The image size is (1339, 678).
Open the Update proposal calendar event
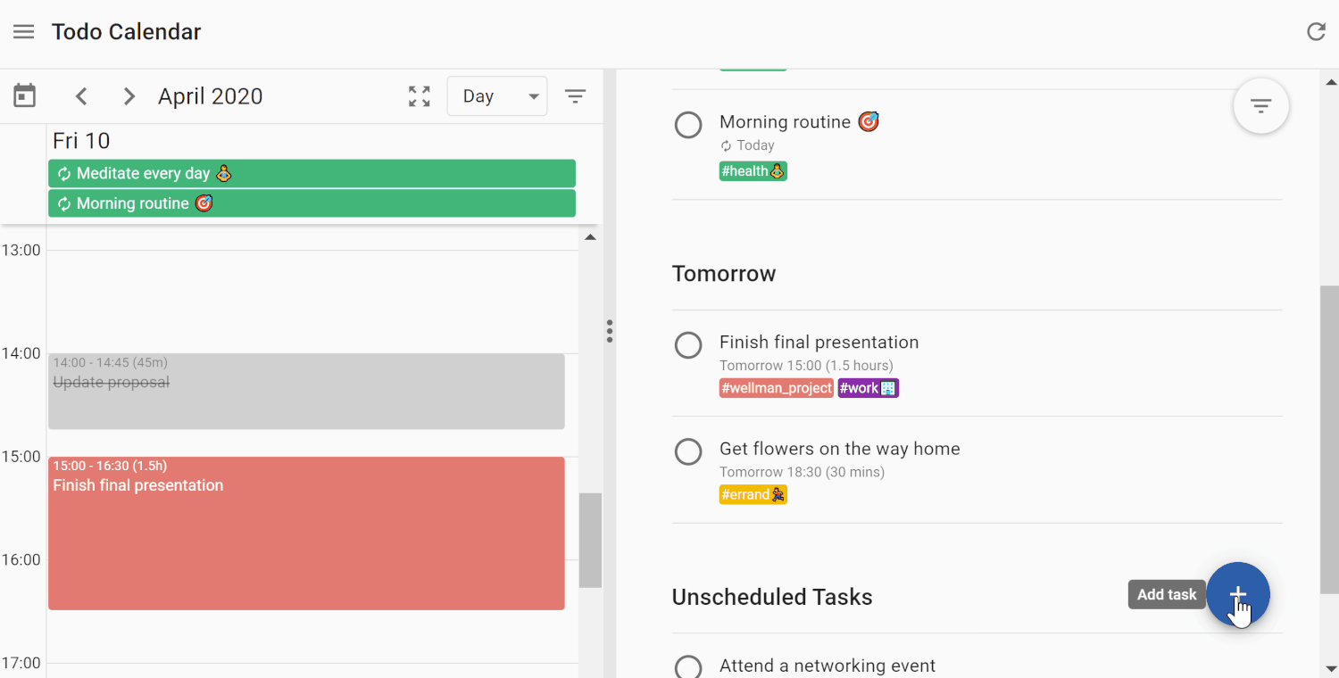[306, 392]
